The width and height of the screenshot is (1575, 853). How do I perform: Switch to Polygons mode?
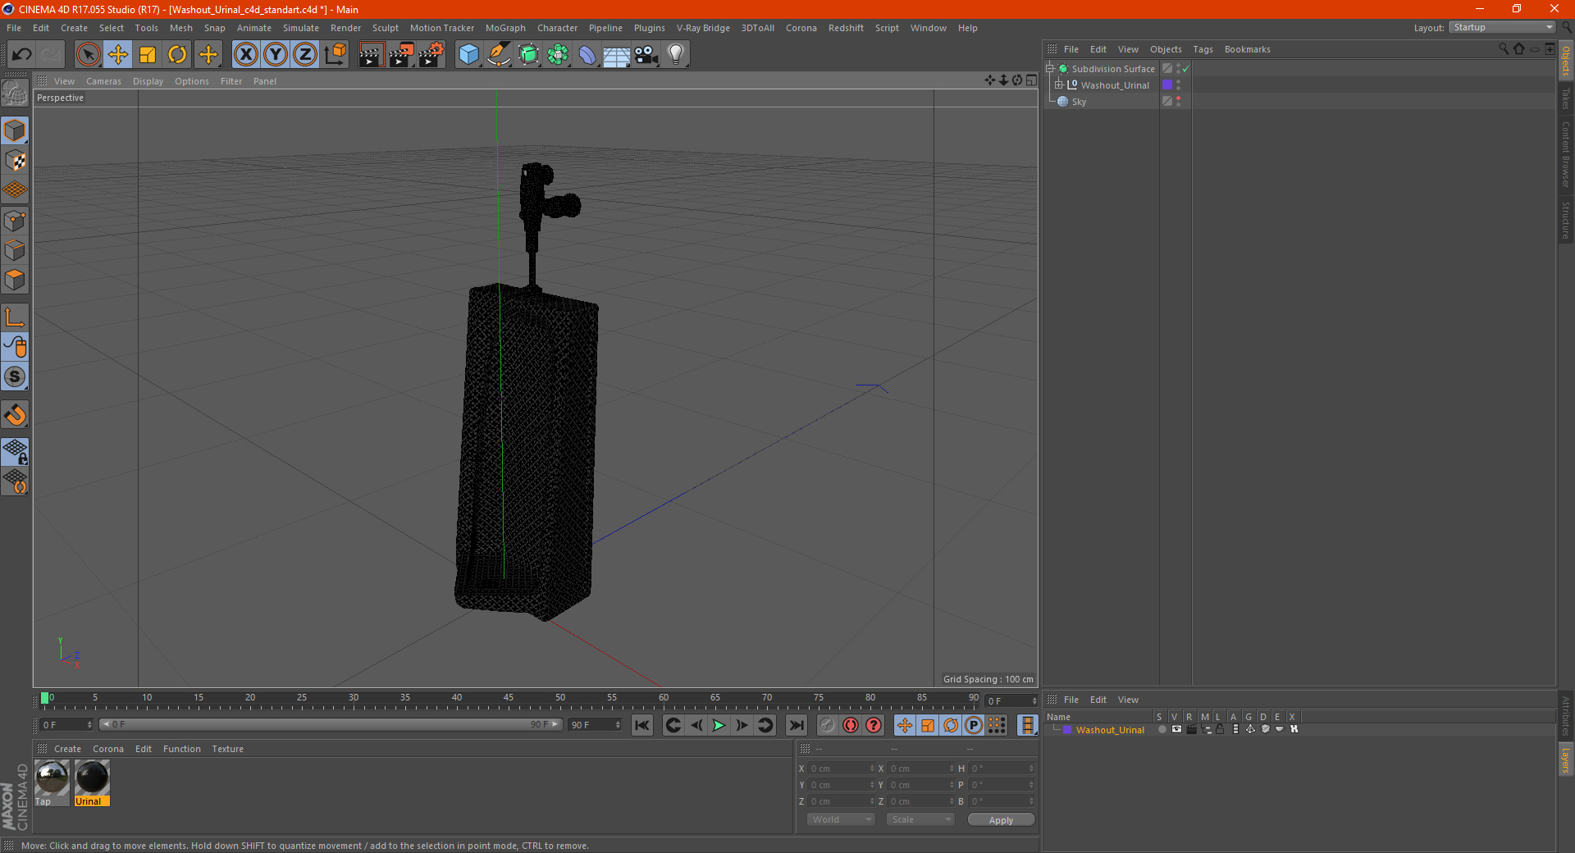coord(15,280)
